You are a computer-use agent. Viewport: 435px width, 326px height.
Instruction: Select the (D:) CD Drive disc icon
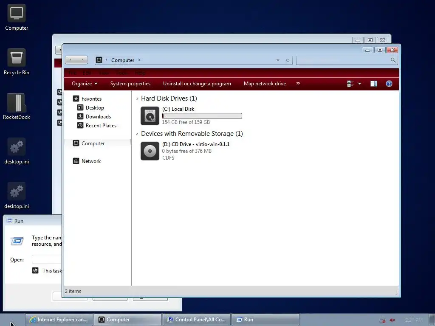[150, 151]
